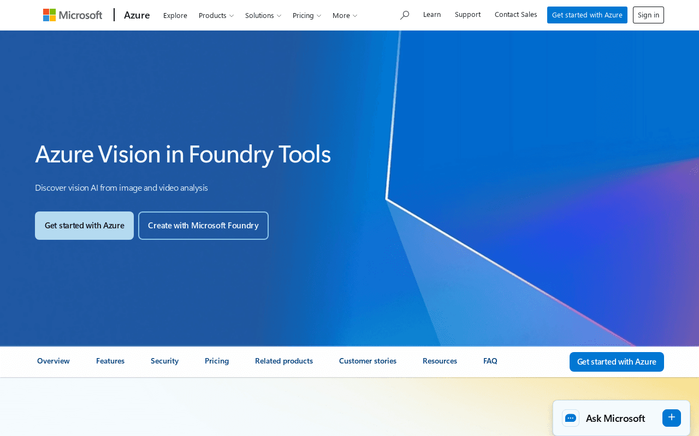Viewport: 699px width, 436px height.
Task: Jump to Related products section
Action: pos(284,361)
